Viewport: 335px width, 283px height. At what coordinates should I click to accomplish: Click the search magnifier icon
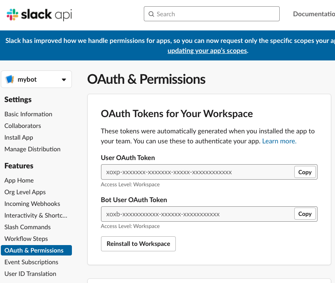tap(151, 14)
